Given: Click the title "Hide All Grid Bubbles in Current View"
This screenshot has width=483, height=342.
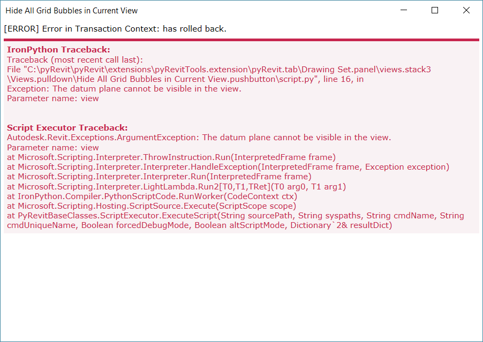Looking at the screenshot, I should (x=70, y=10).
